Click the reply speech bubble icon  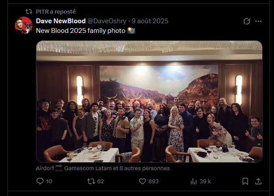(x=40, y=181)
